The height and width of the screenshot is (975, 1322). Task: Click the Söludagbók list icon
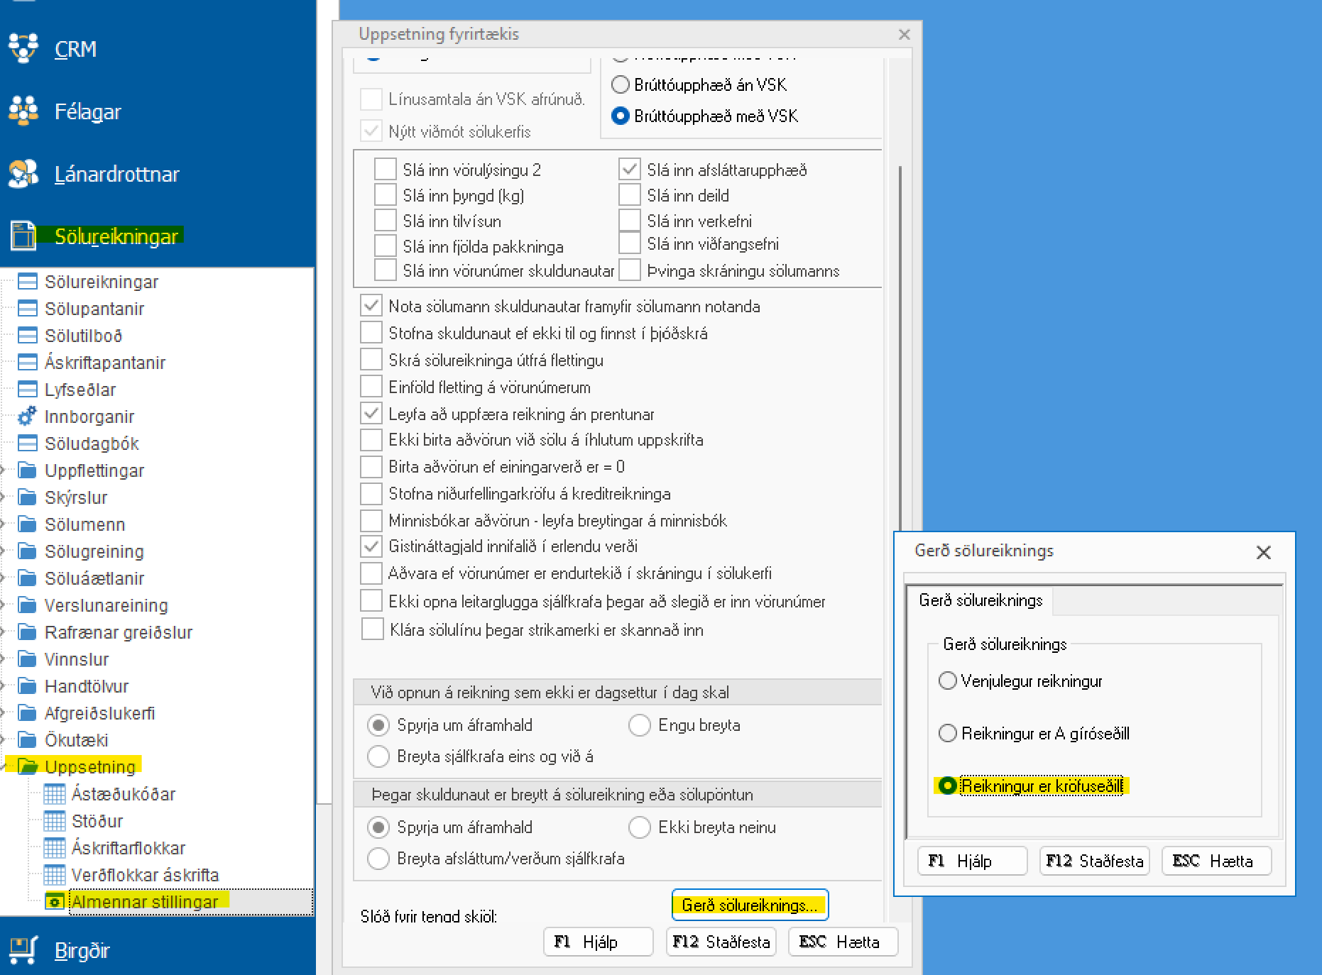tap(27, 444)
